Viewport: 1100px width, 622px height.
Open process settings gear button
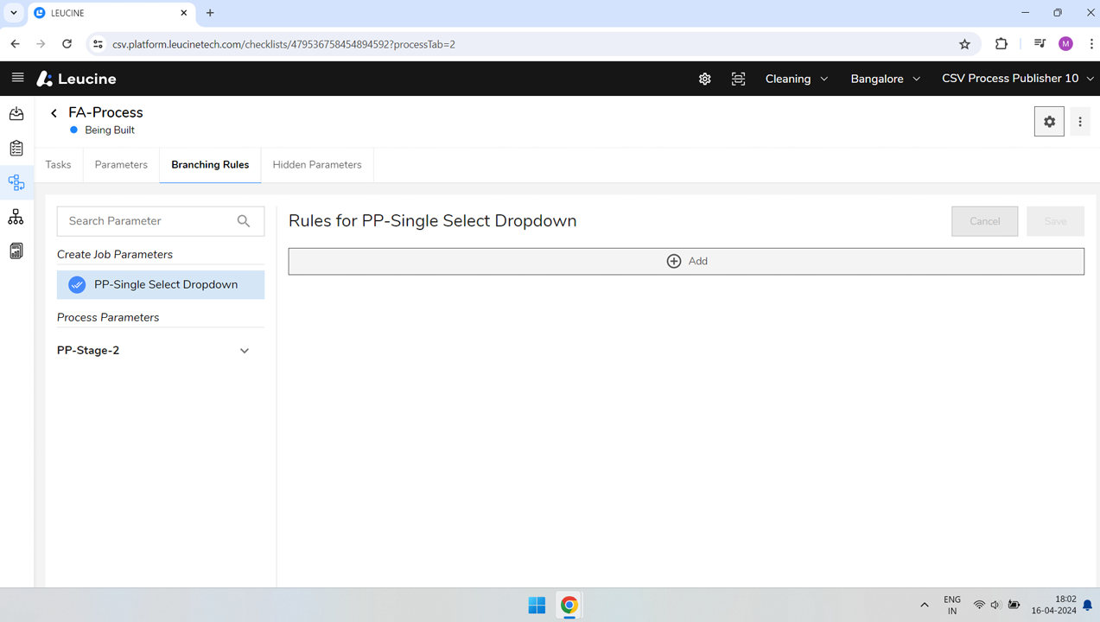click(x=1049, y=122)
